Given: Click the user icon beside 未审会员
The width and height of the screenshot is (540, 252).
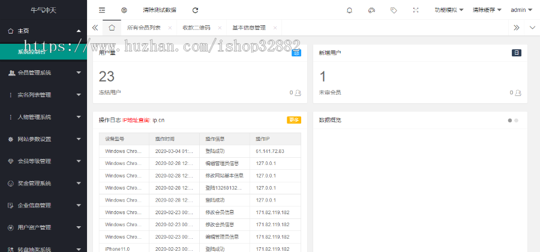Looking at the screenshot, I should (x=518, y=92).
